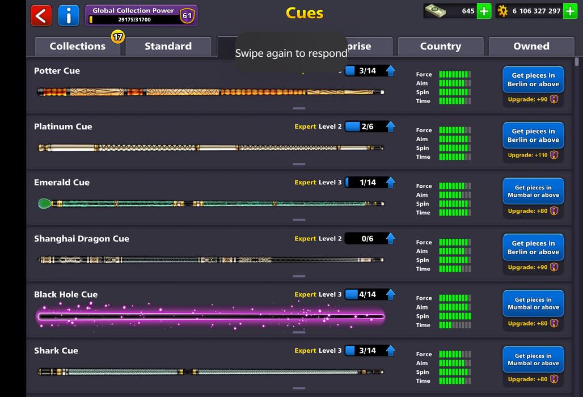Click the red back arrow button
Viewport: 583px width, 397px height.
coord(41,15)
